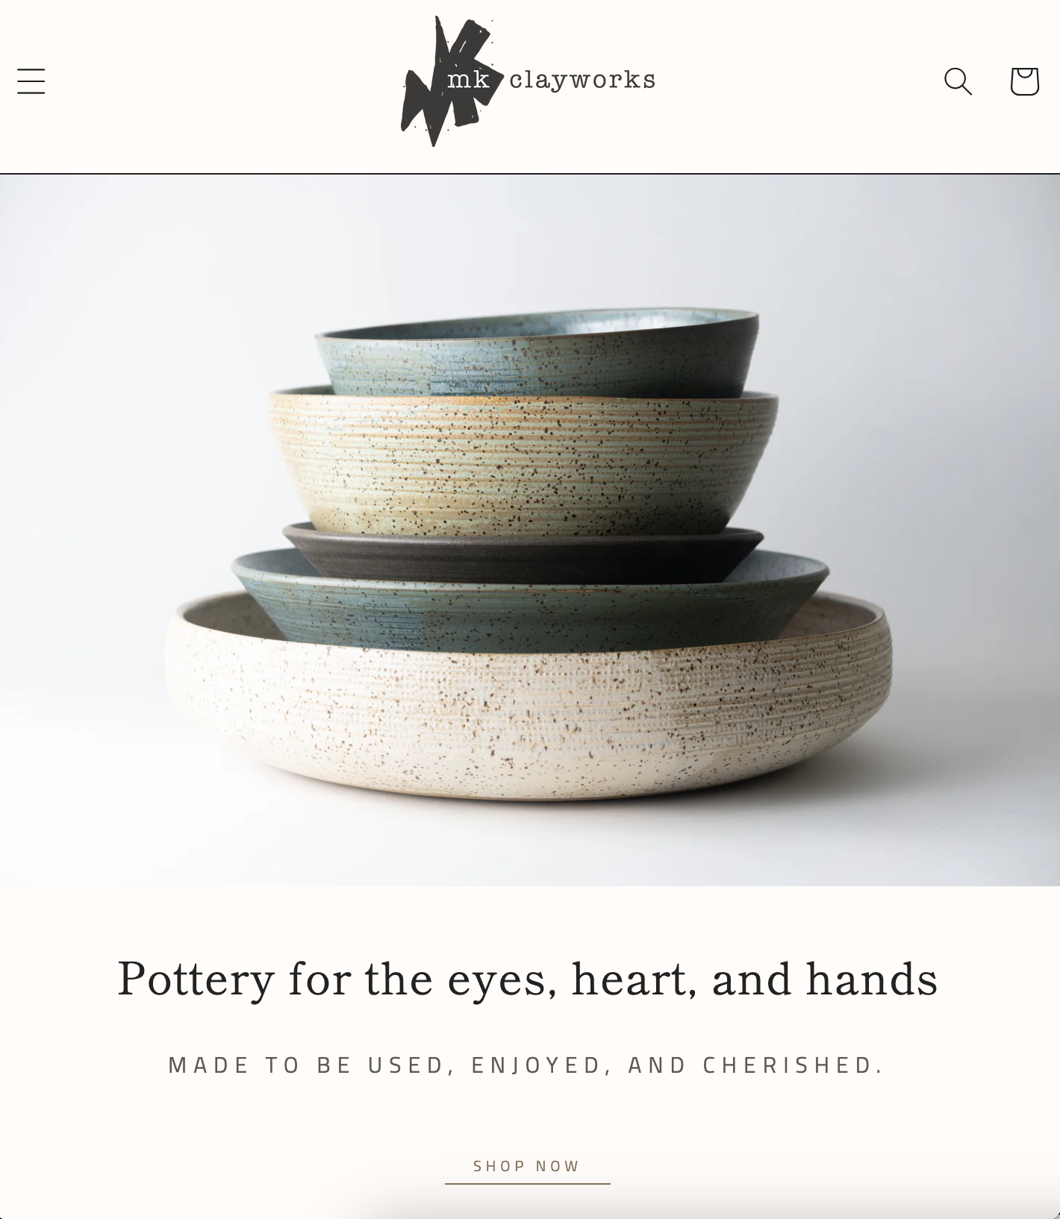View the shopping cart bag icon
Image resolution: width=1060 pixels, height=1219 pixels.
point(1024,81)
